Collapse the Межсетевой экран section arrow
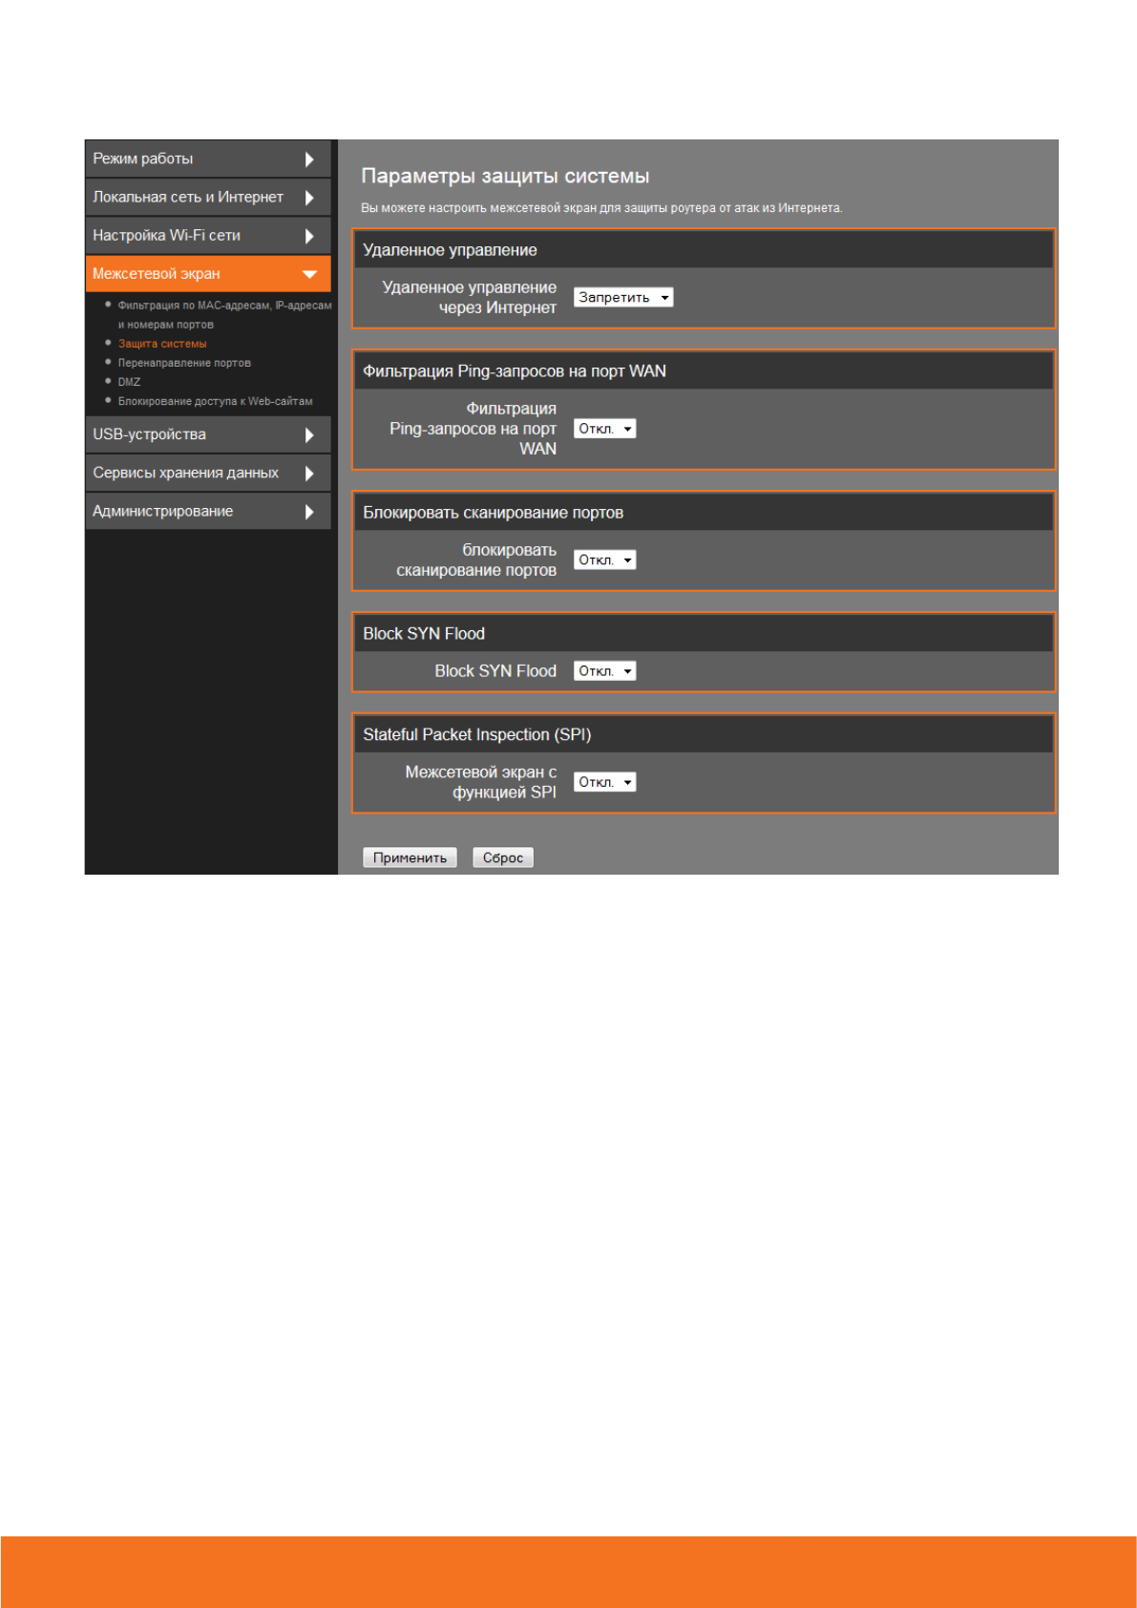Viewport: 1137px width, 1608px height. [309, 274]
